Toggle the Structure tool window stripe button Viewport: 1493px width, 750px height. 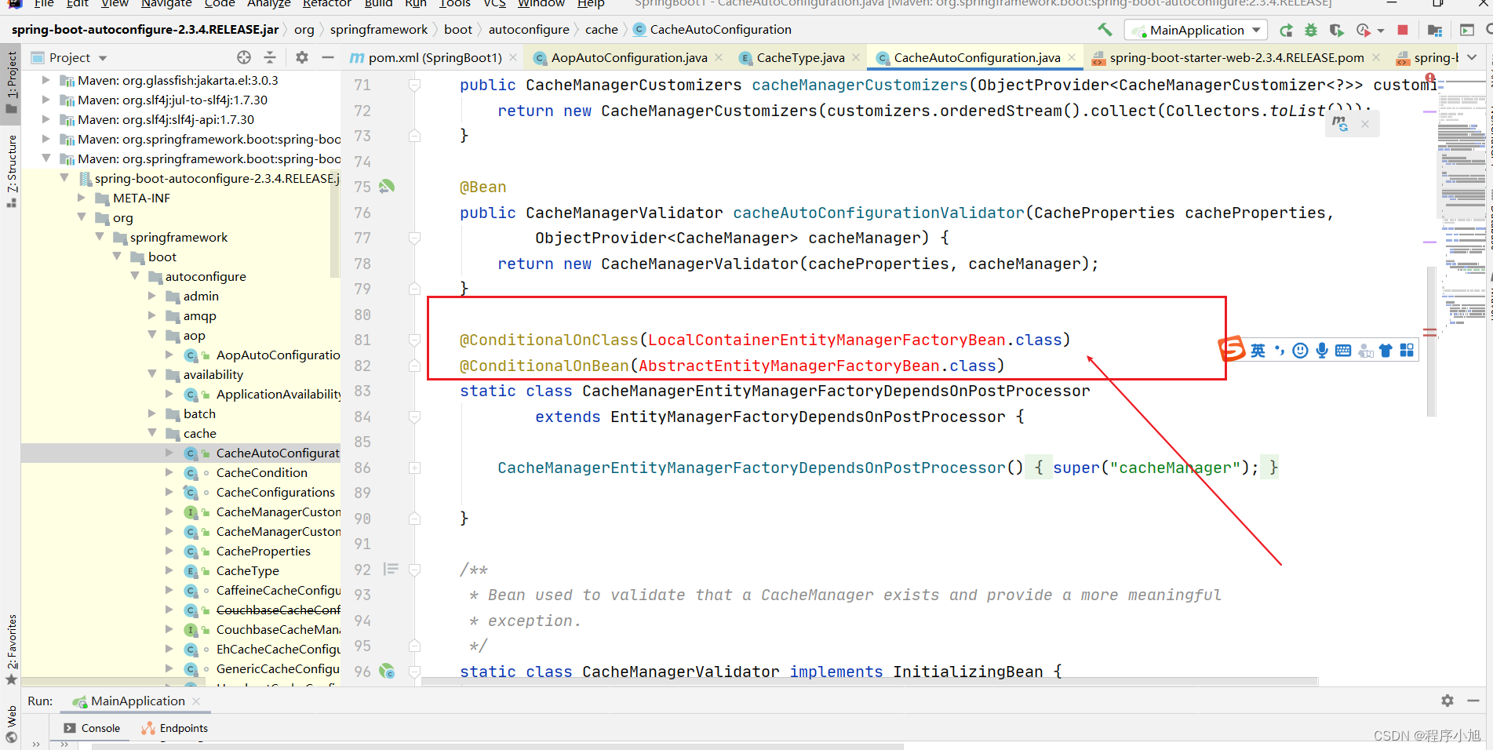11,169
